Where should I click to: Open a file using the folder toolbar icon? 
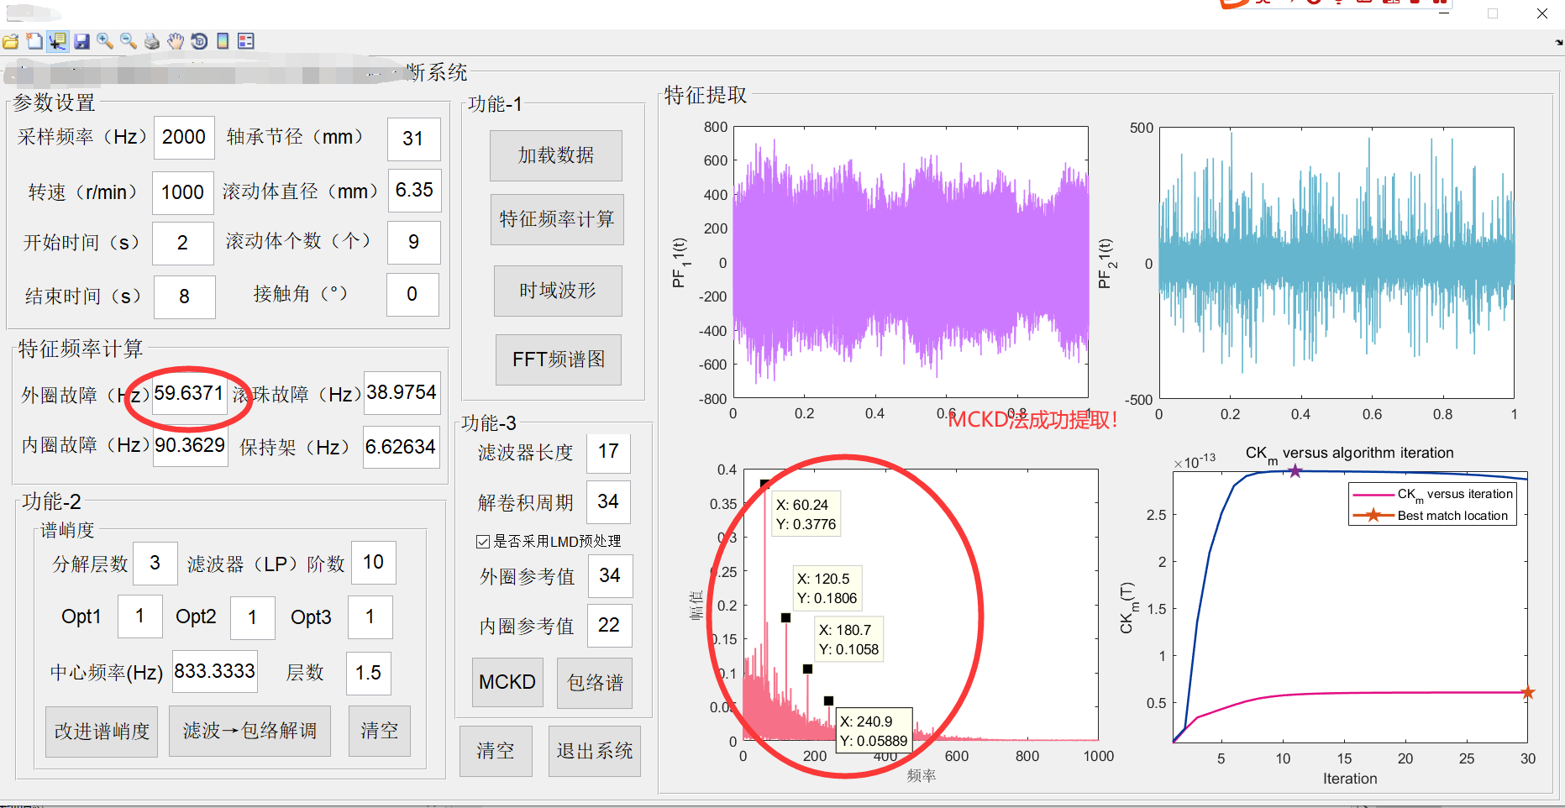click(11, 41)
